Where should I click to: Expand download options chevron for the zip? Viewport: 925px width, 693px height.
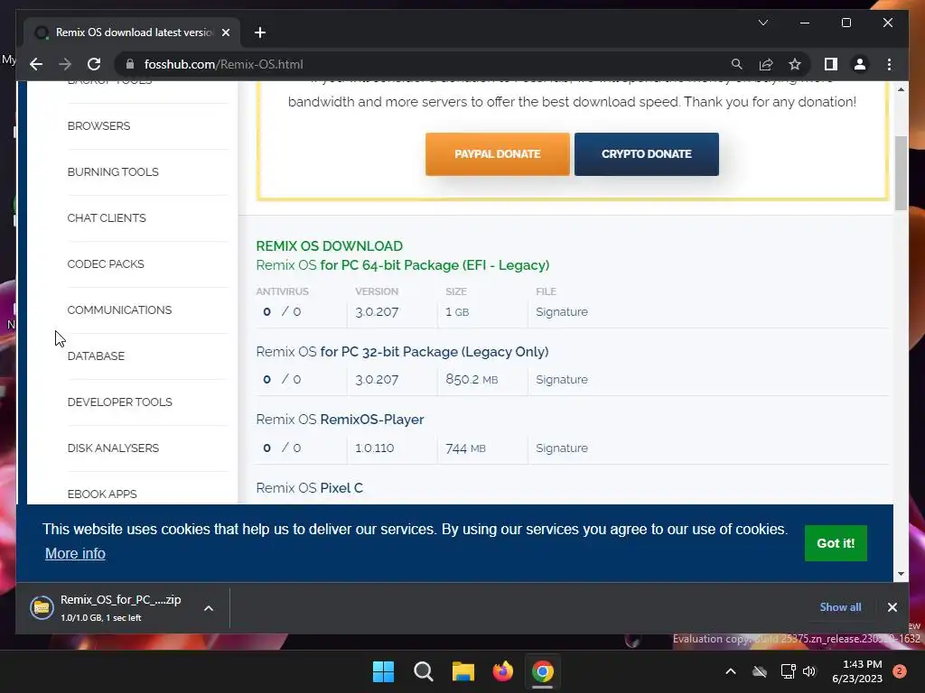coord(209,608)
